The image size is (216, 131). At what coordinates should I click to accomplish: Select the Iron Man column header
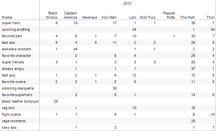(x=109, y=17)
